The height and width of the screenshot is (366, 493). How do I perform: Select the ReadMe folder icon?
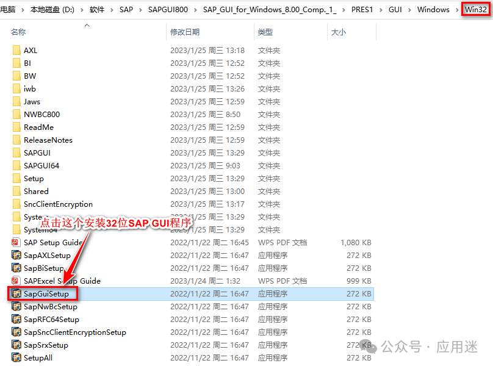tap(16, 127)
